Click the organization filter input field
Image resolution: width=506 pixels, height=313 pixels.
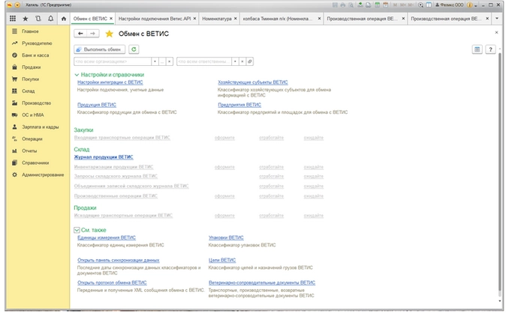[x=113, y=61]
